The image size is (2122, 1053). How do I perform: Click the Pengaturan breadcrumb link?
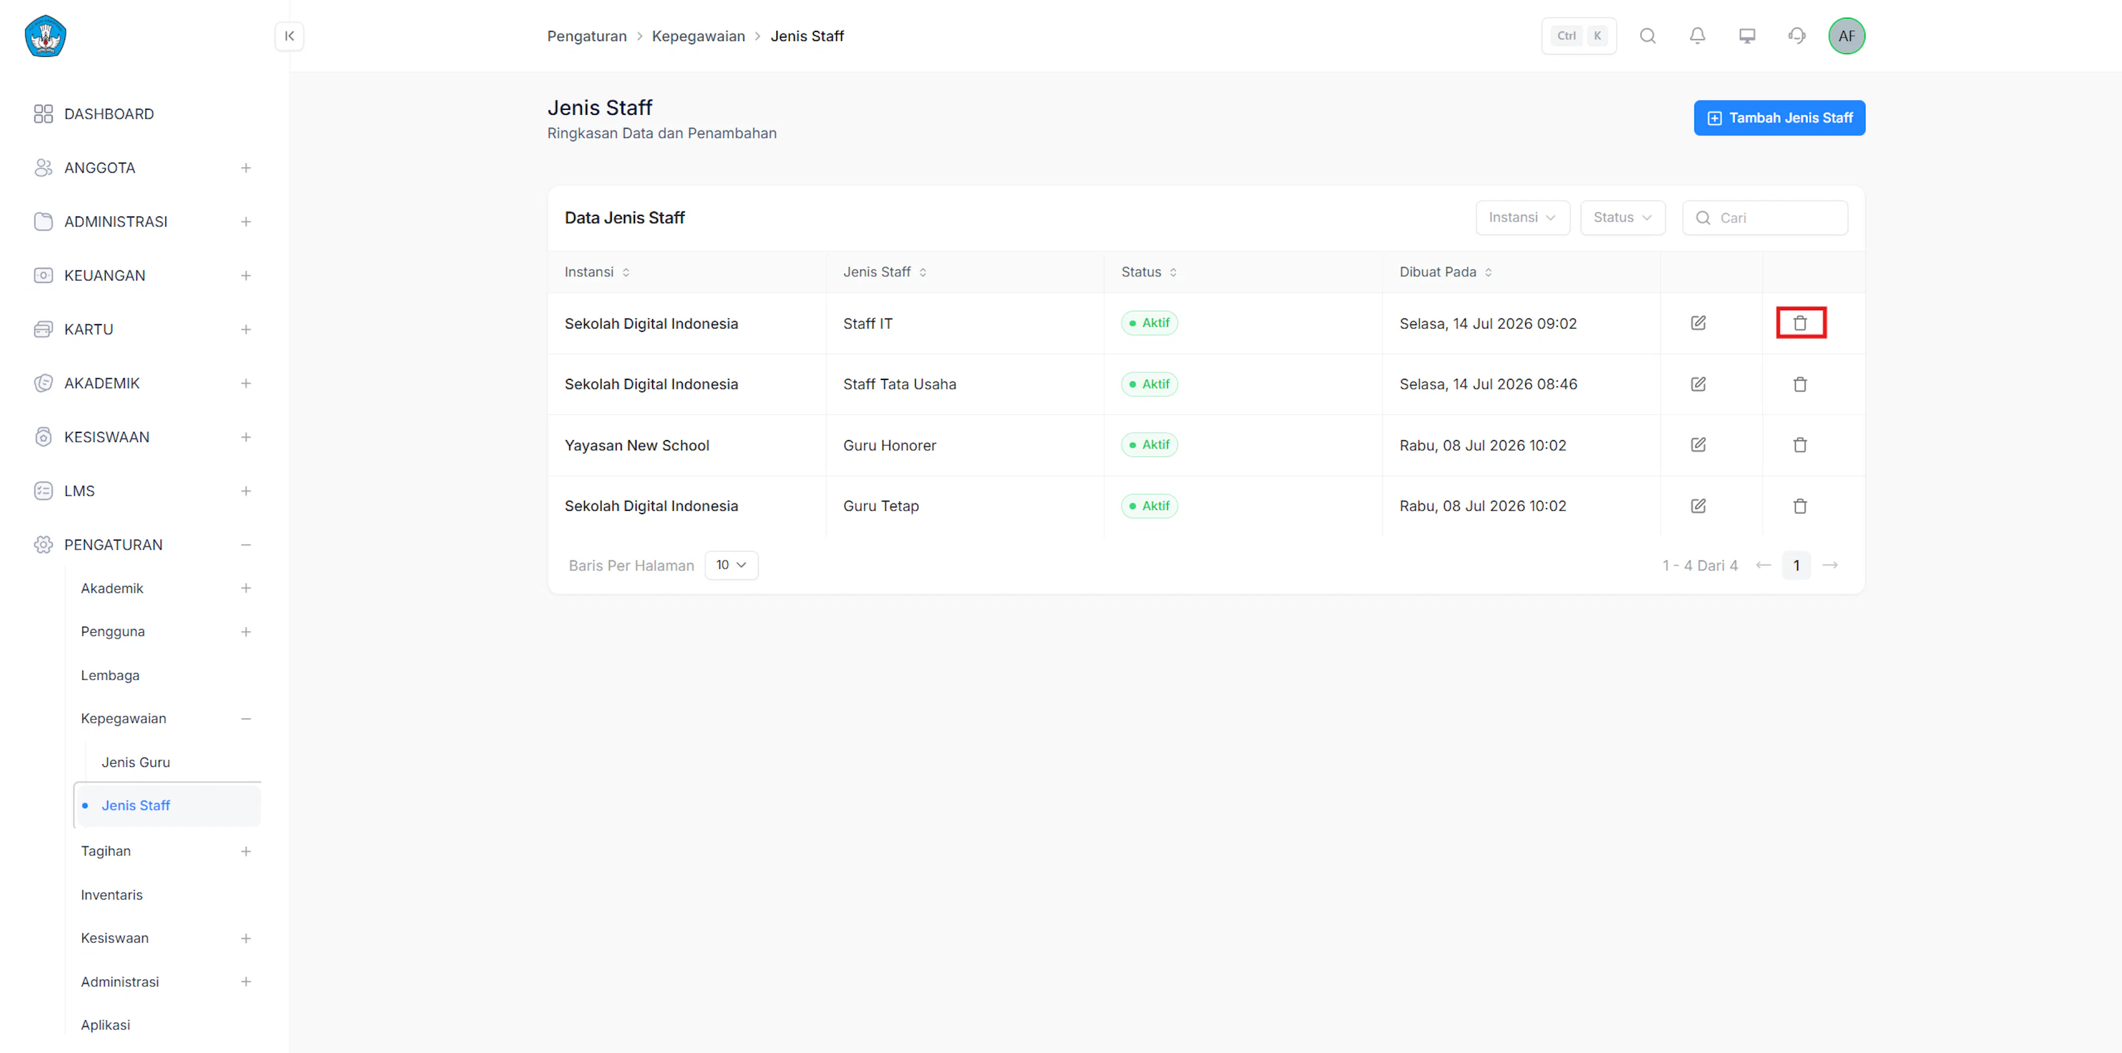[586, 35]
